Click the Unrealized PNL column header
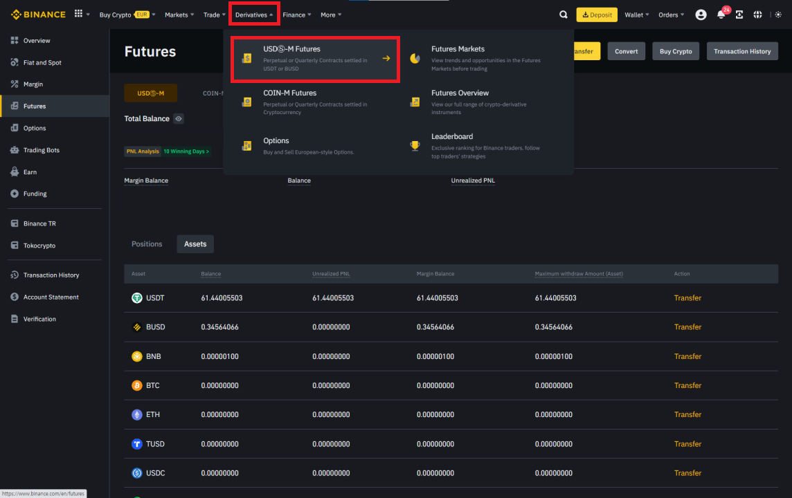 (x=331, y=274)
